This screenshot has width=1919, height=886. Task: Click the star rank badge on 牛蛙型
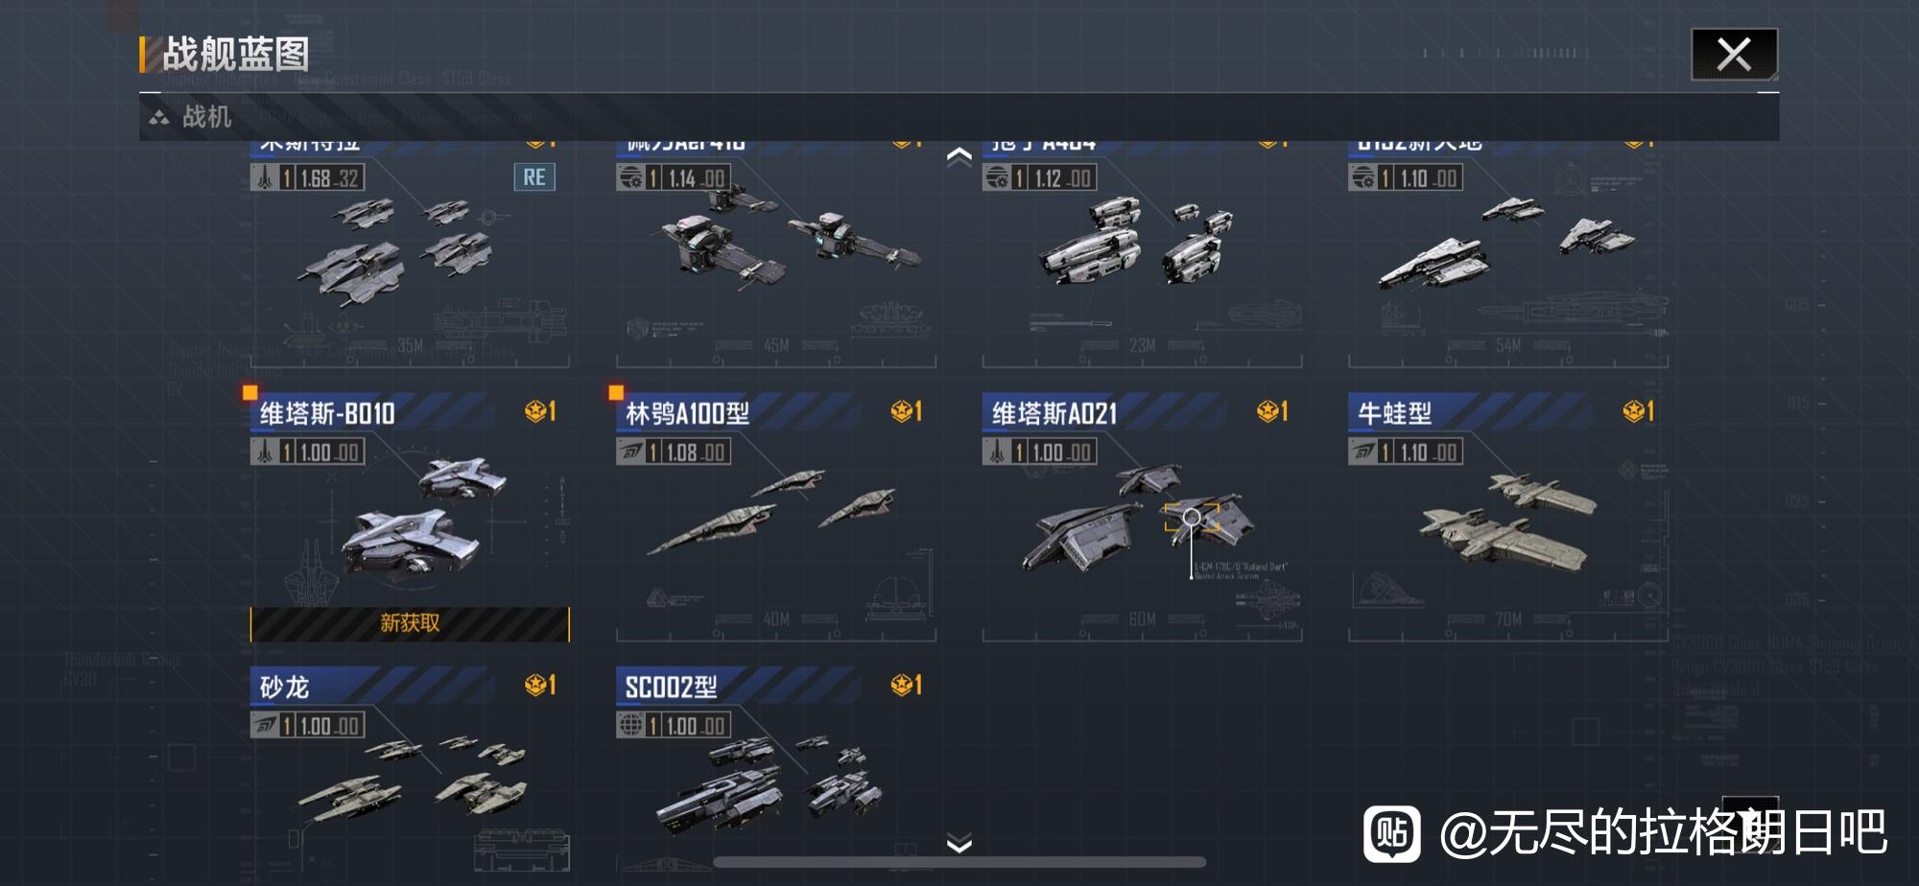coord(1638,411)
